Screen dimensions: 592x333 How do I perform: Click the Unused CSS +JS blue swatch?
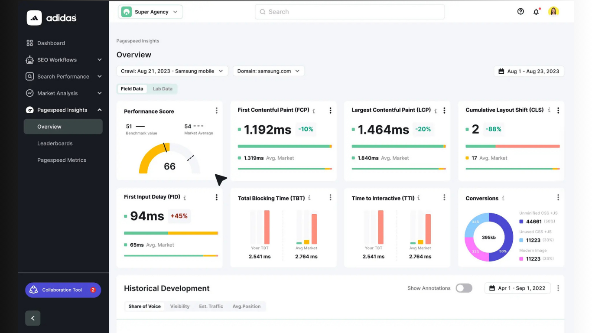[x=521, y=240]
